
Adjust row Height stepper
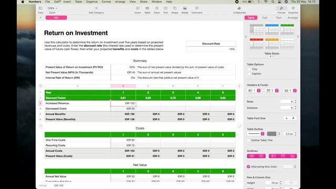280,183
